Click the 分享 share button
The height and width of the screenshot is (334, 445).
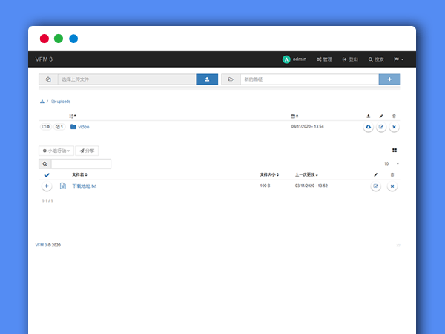pos(87,151)
